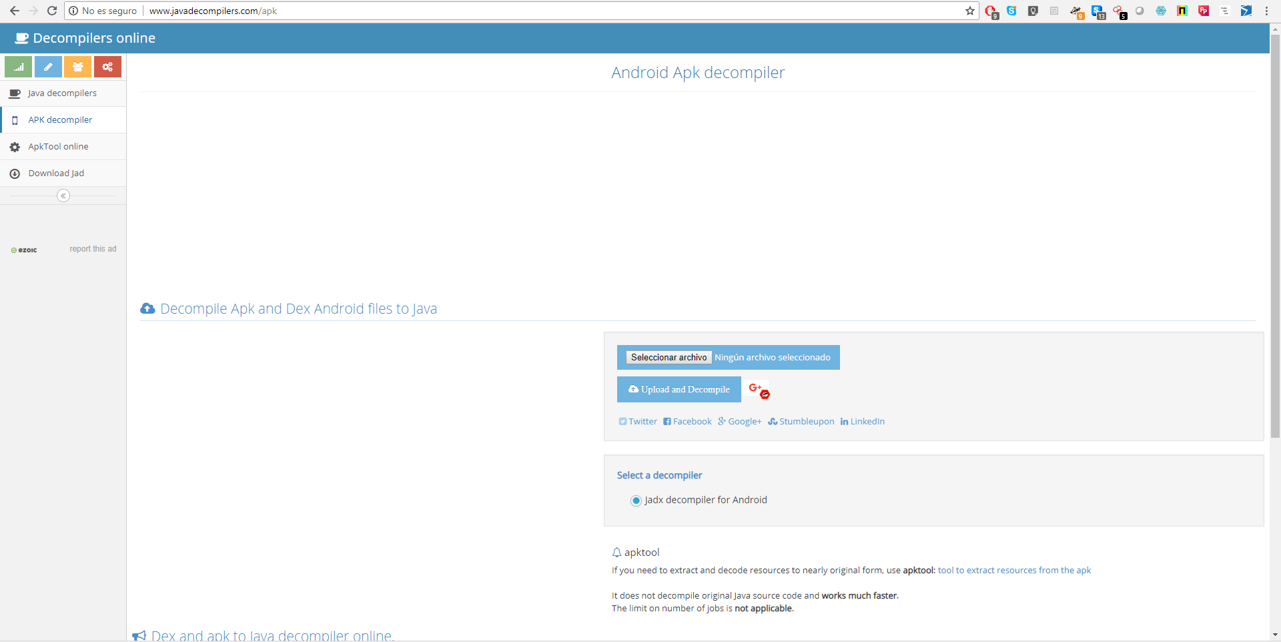This screenshot has width=1281, height=642.
Task: Click the Google+ share icon beside upload
Action: click(758, 390)
